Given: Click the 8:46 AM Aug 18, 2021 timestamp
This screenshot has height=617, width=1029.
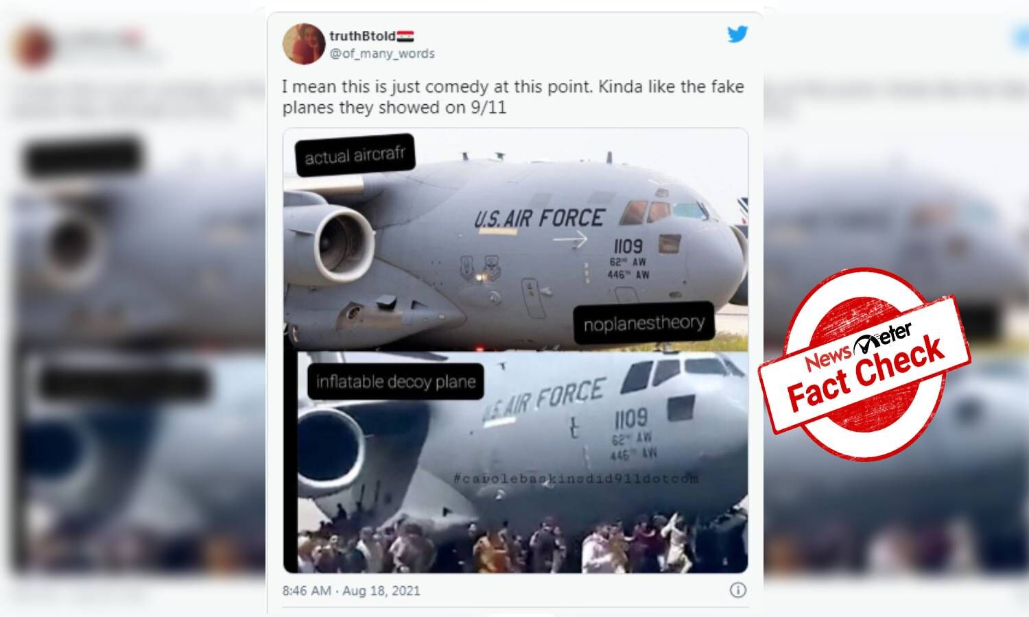Looking at the screenshot, I should coord(351,590).
